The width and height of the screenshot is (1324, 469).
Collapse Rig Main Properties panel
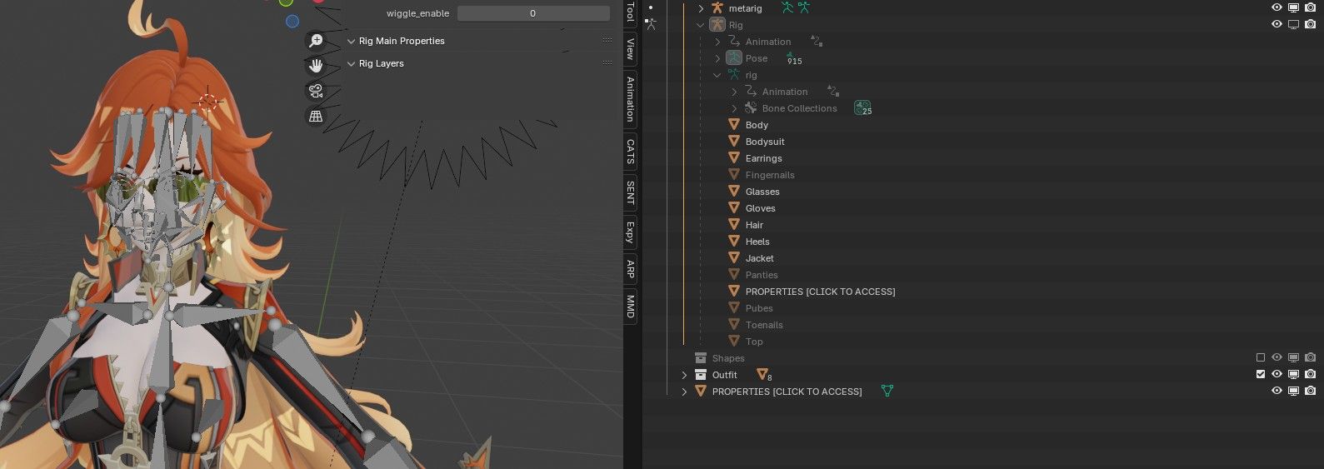pos(351,41)
